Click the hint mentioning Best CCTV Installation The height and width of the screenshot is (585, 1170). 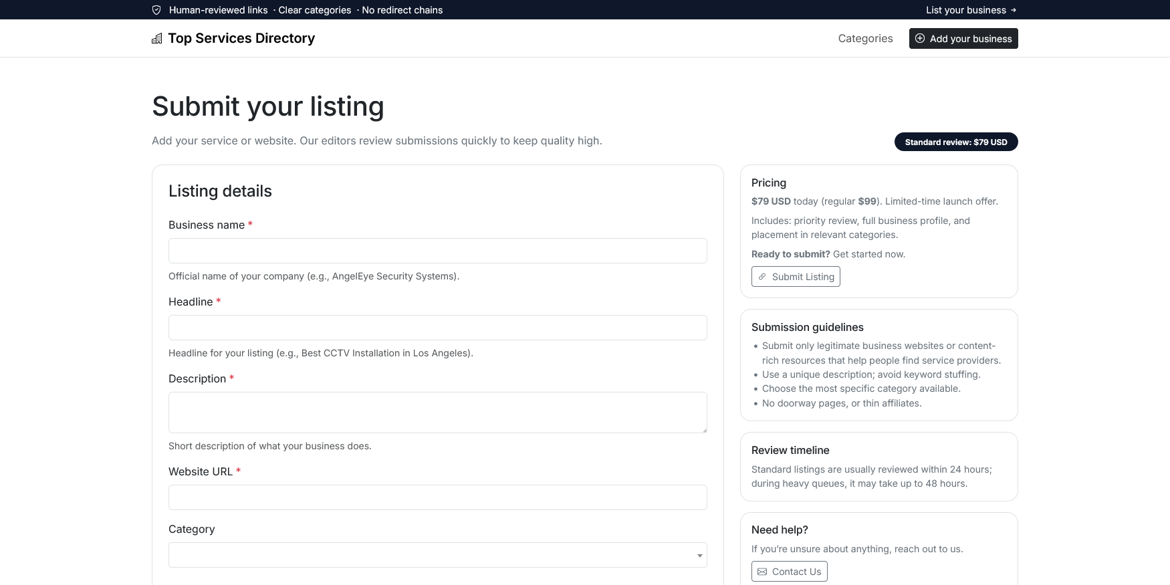(321, 353)
